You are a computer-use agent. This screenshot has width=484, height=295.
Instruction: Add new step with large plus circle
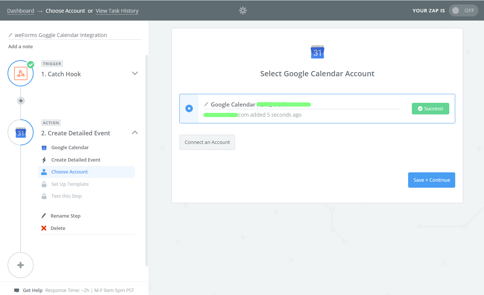click(x=21, y=265)
